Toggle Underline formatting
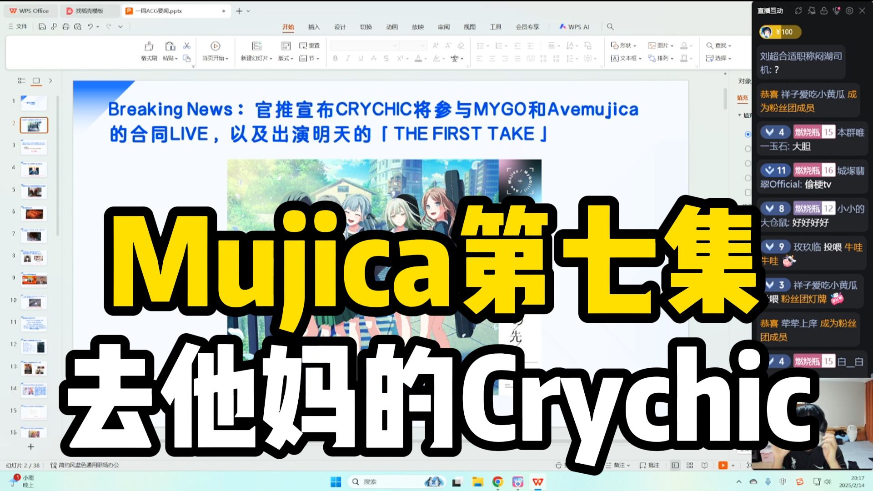The height and width of the screenshot is (491, 873). pos(361,58)
